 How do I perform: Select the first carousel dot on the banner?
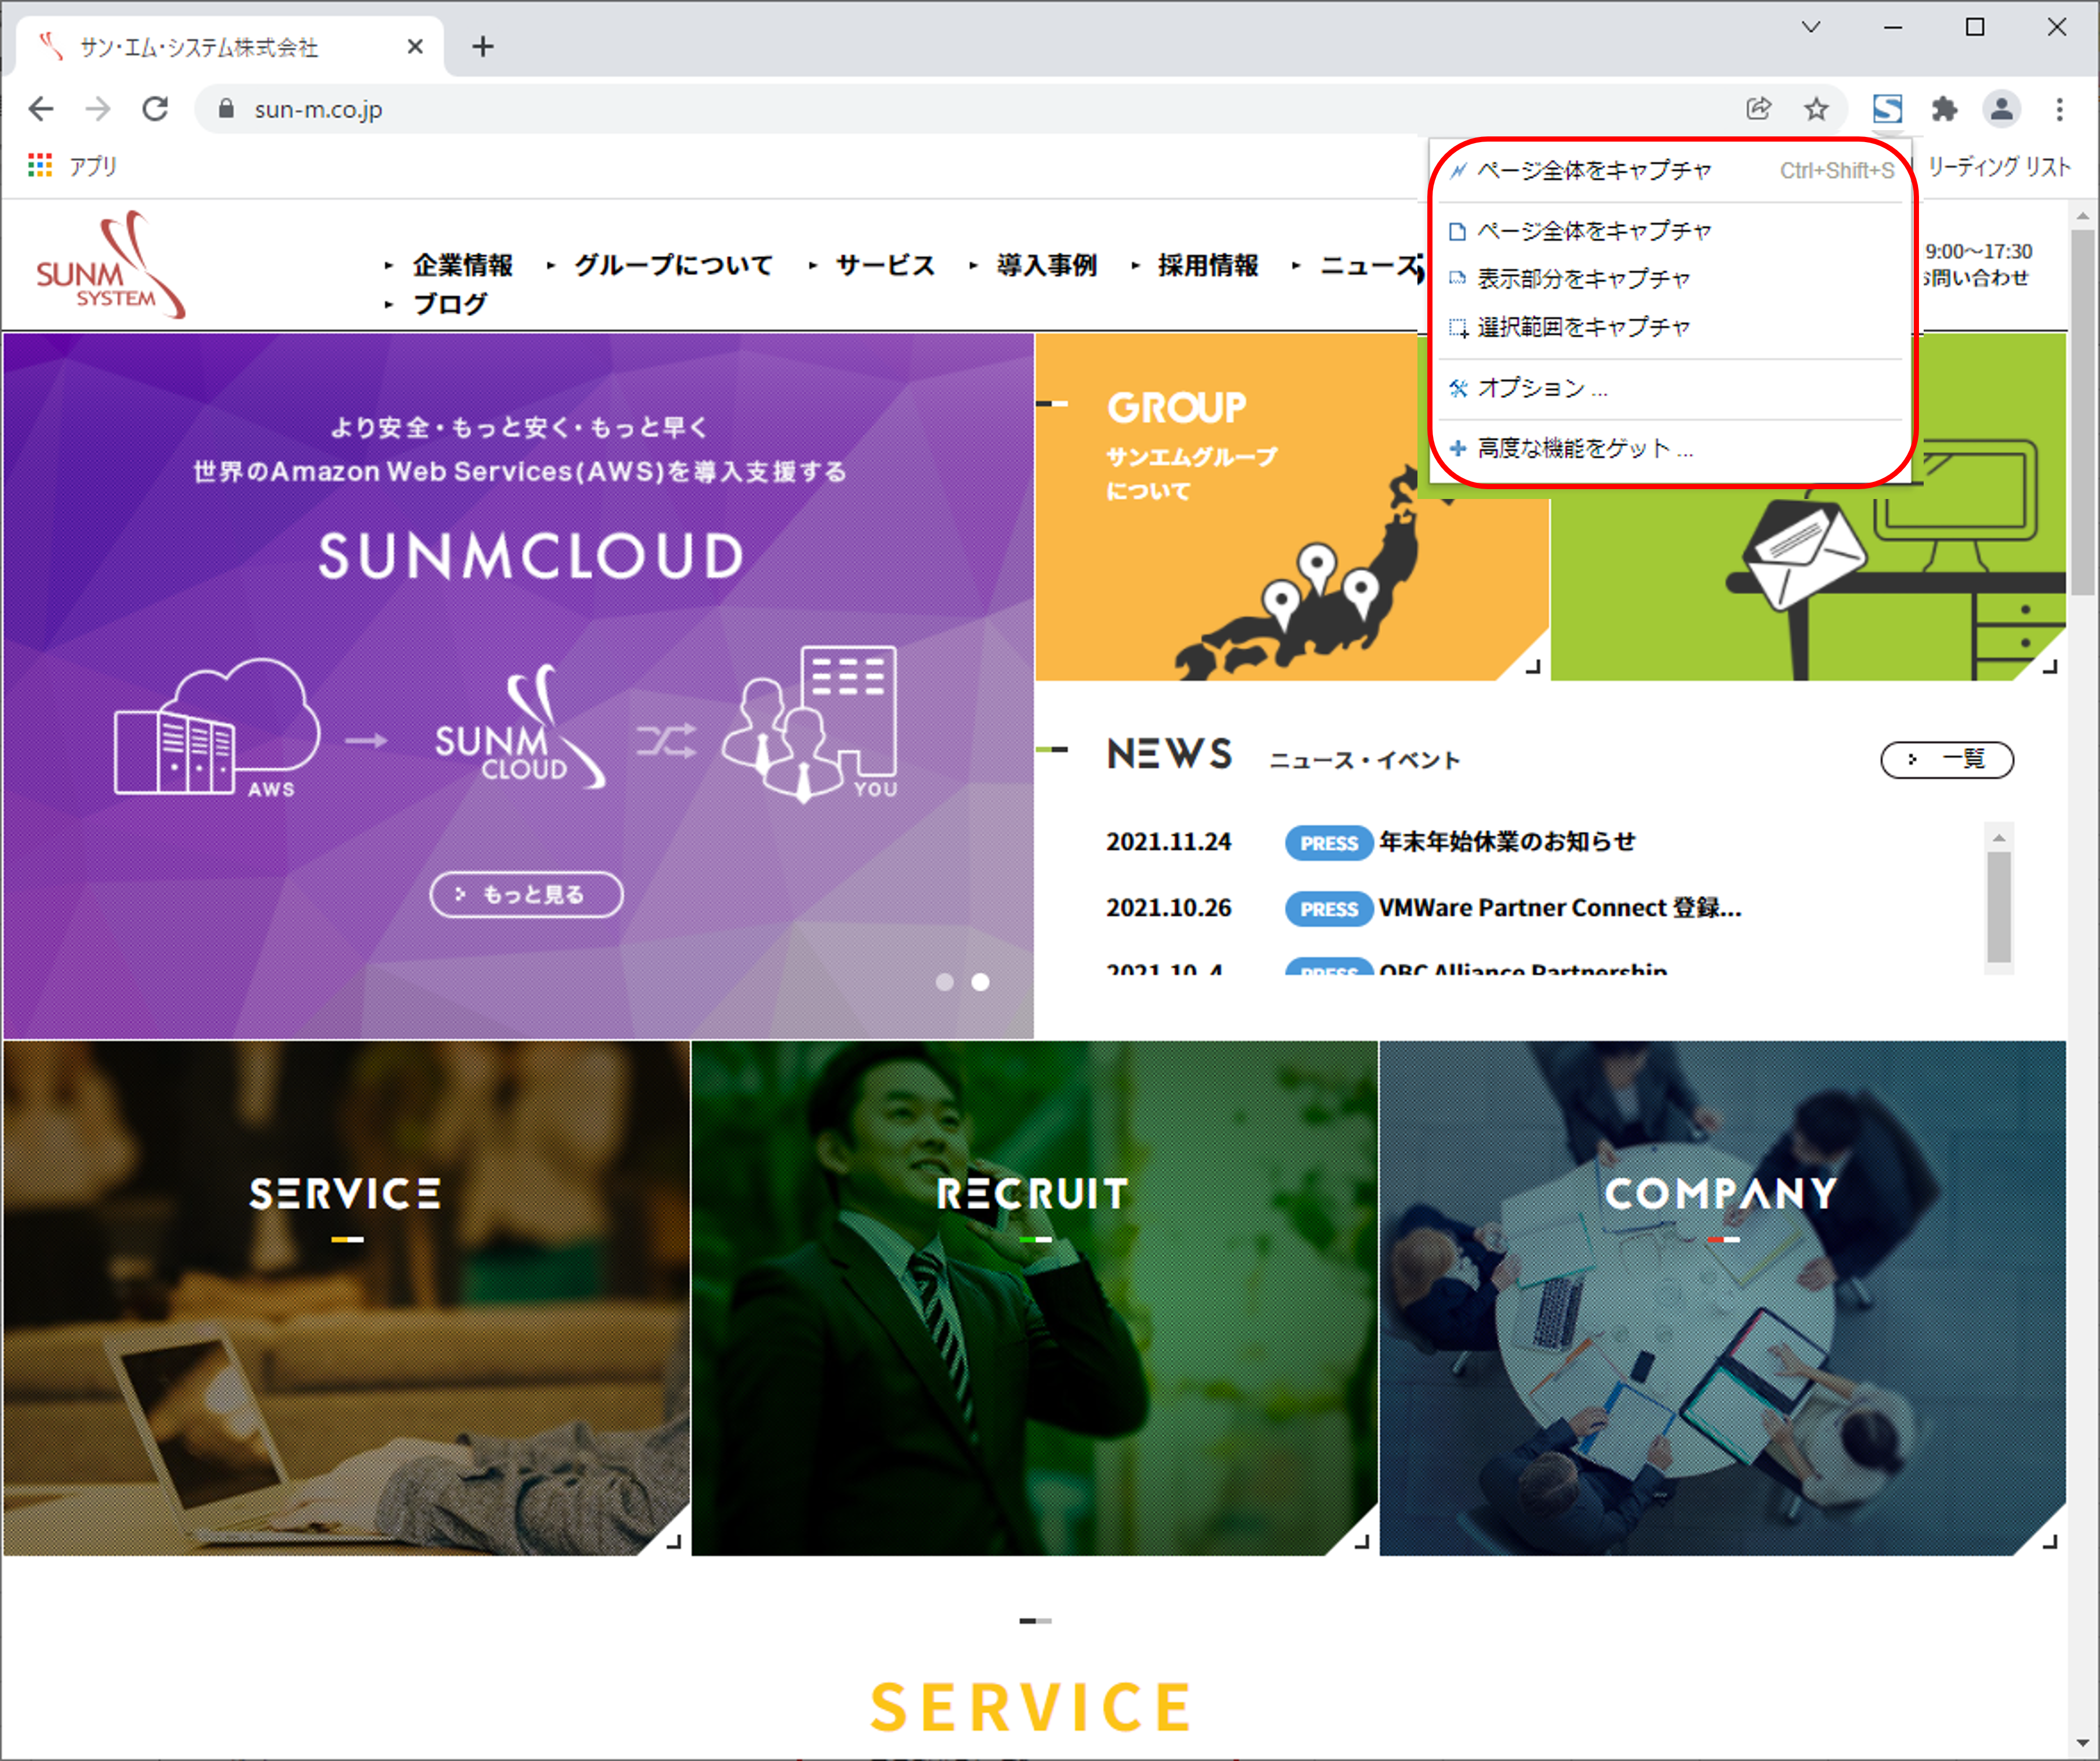944,982
